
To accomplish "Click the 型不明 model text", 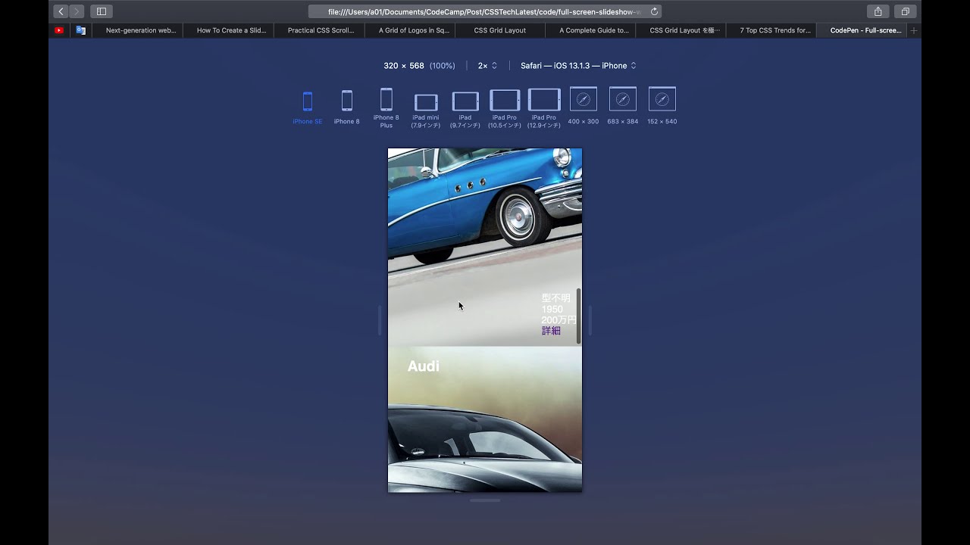I will (555, 298).
